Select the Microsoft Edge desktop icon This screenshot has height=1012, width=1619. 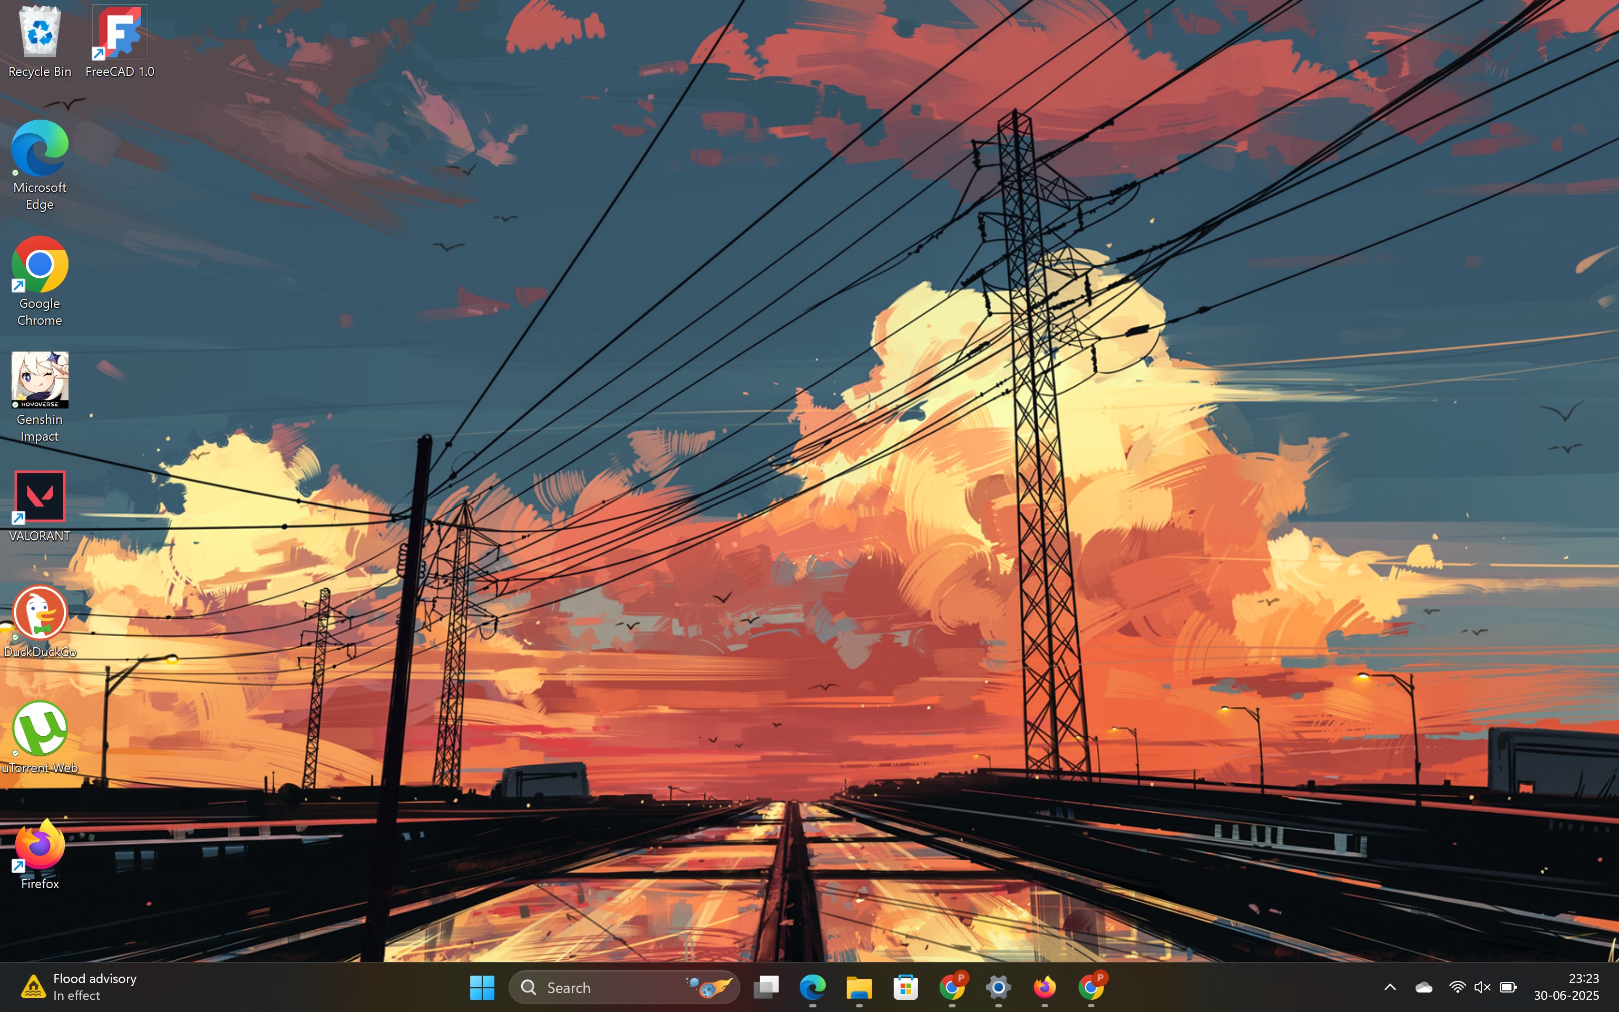(40, 166)
